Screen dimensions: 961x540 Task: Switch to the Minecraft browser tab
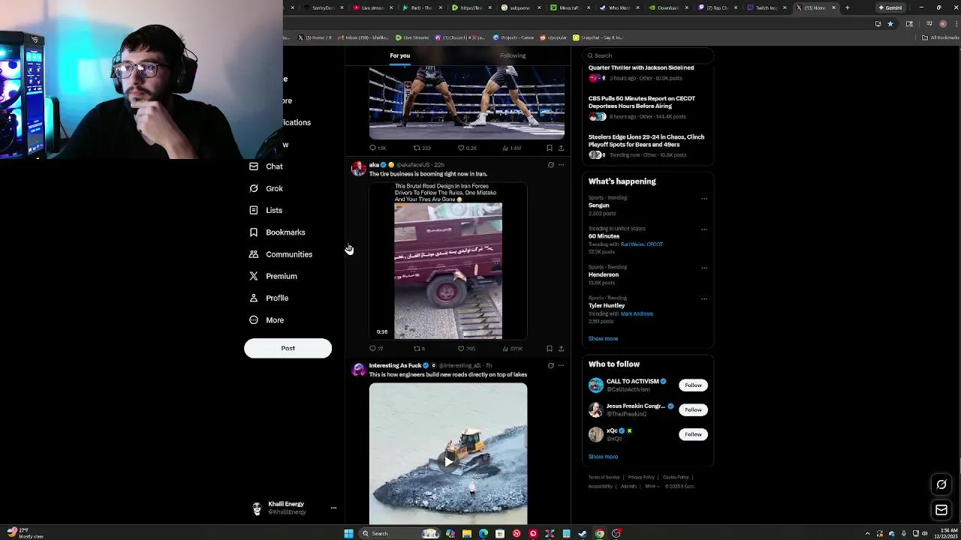click(x=569, y=7)
